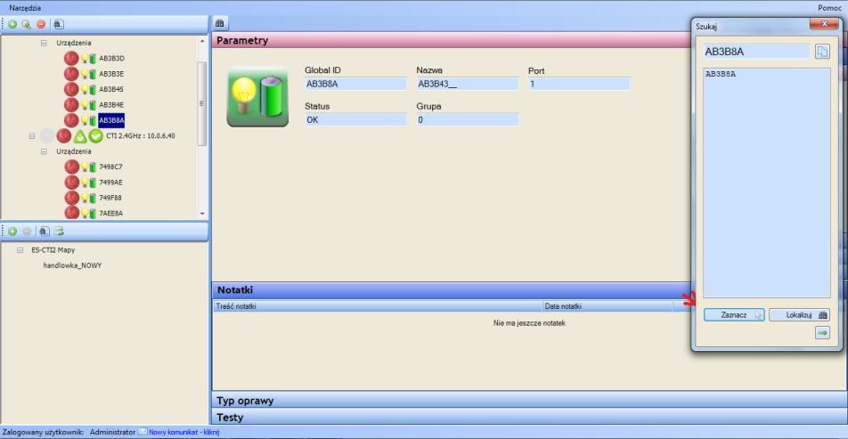Click the red remove icon in device toolbar
The height and width of the screenshot is (439, 848).
coord(41,24)
